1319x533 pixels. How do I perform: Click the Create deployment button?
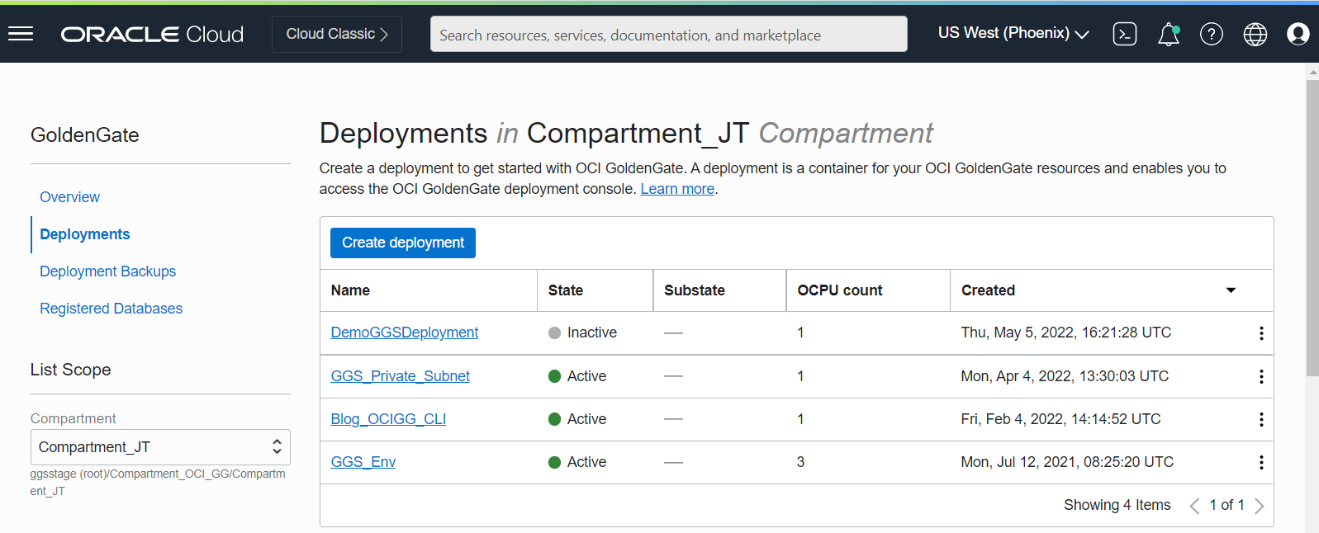coord(403,243)
